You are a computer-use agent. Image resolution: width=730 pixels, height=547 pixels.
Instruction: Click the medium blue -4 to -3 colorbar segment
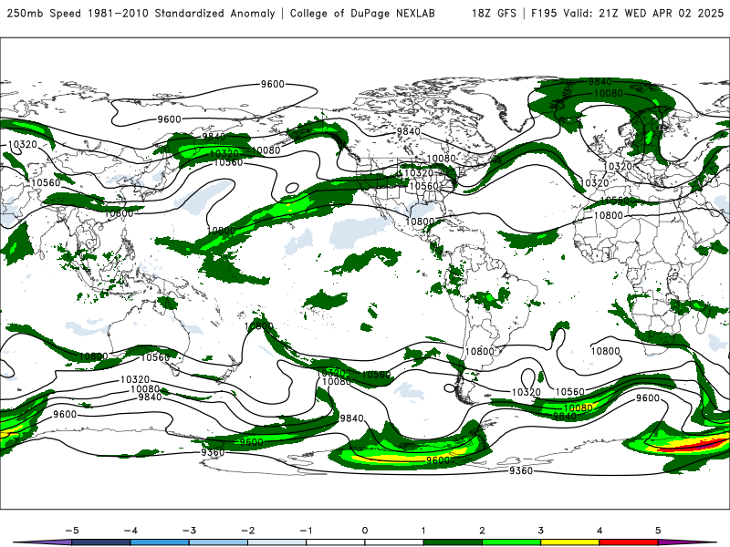point(160,542)
